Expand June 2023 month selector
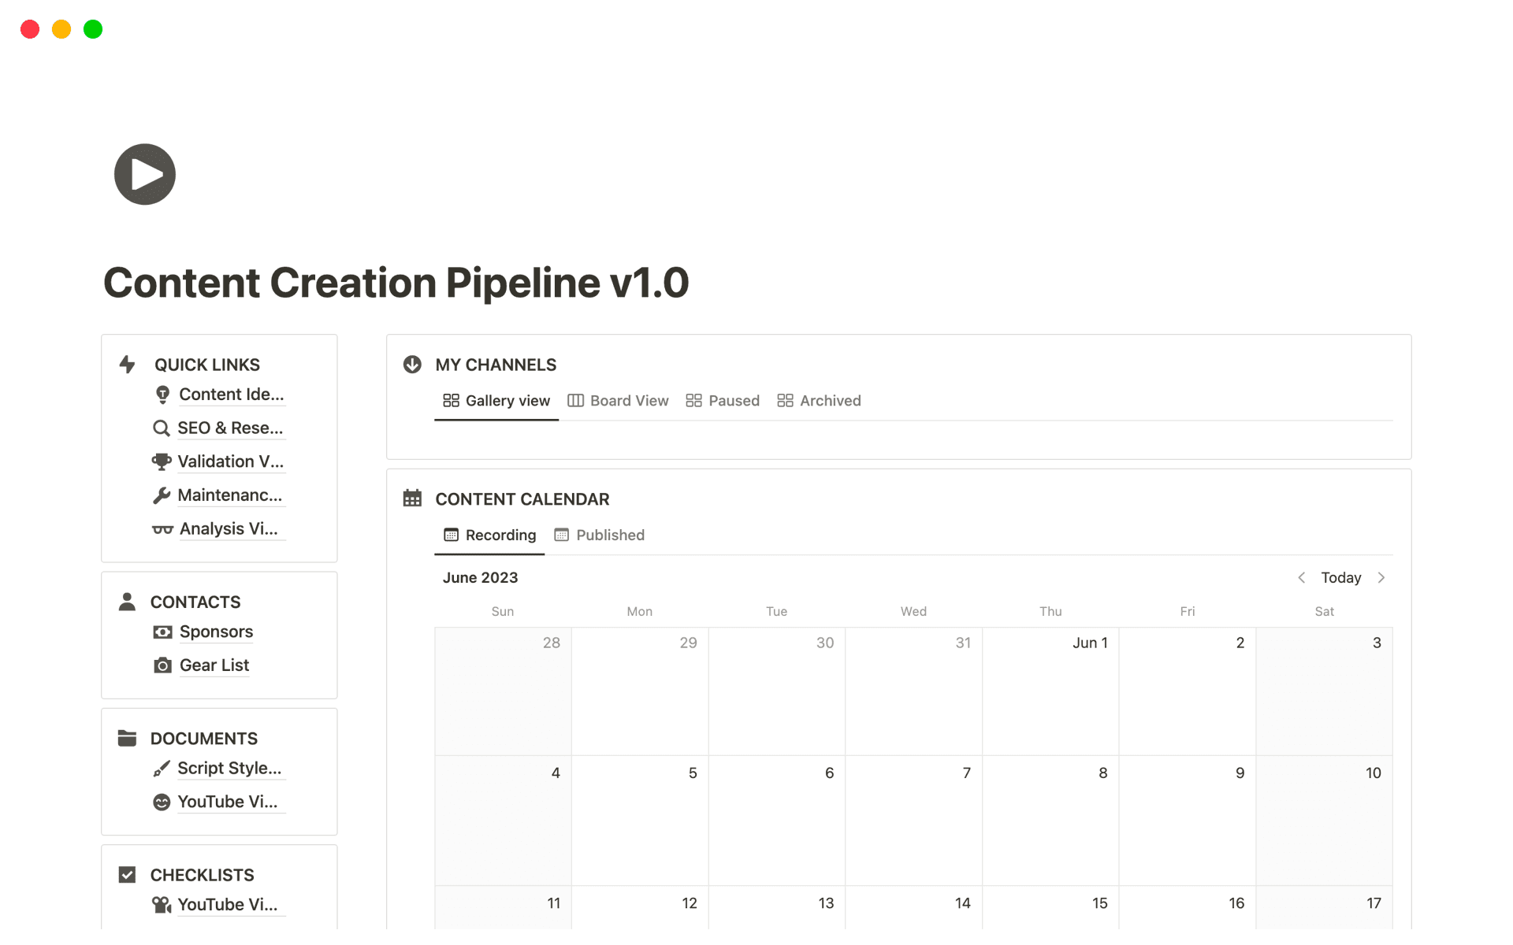 coord(479,577)
